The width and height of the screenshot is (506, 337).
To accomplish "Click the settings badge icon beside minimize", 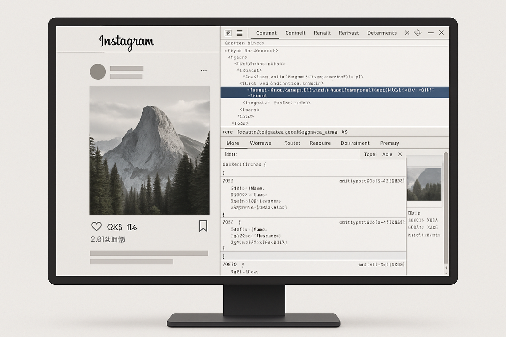I will point(418,33).
